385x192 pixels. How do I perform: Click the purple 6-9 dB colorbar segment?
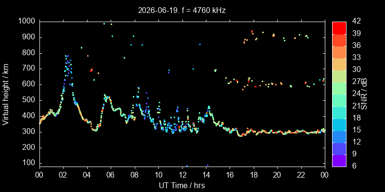tap(339, 161)
